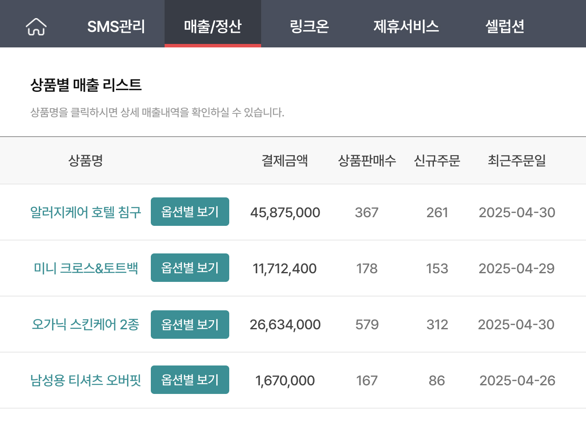Sort by the 결제금액 column header
The height and width of the screenshot is (431, 586).
coord(284,160)
